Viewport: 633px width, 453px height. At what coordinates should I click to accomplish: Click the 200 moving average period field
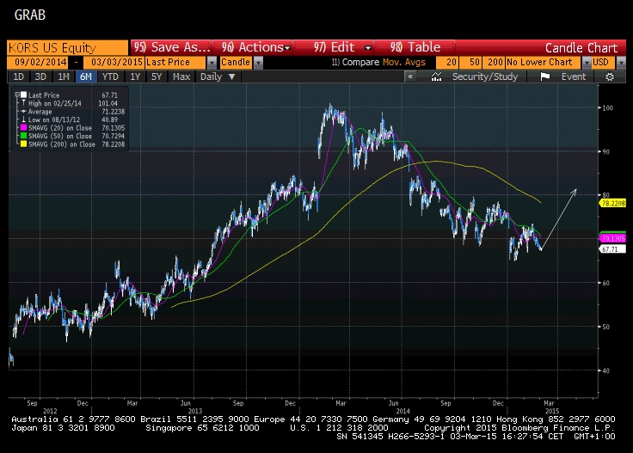tap(494, 62)
